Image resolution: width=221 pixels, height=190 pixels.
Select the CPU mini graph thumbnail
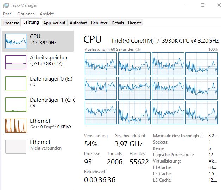pyautogui.click(x=16, y=41)
